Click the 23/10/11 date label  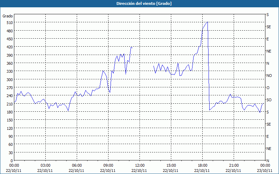pyautogui.click(x=265, y=171)
